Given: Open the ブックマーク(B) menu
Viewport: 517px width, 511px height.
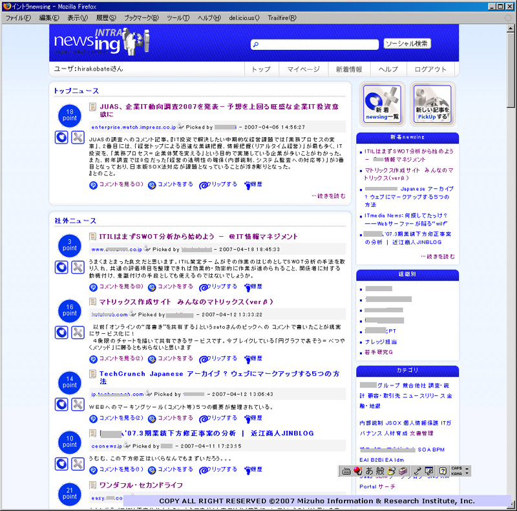Looking at the screenshot, I should point(142,18).
